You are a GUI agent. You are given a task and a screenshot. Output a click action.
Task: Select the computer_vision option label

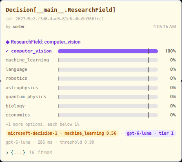click(31, 51)
